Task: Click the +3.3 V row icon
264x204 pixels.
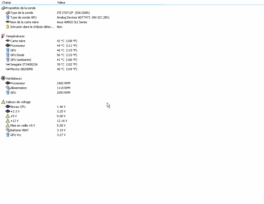Action: click(8, 111)
